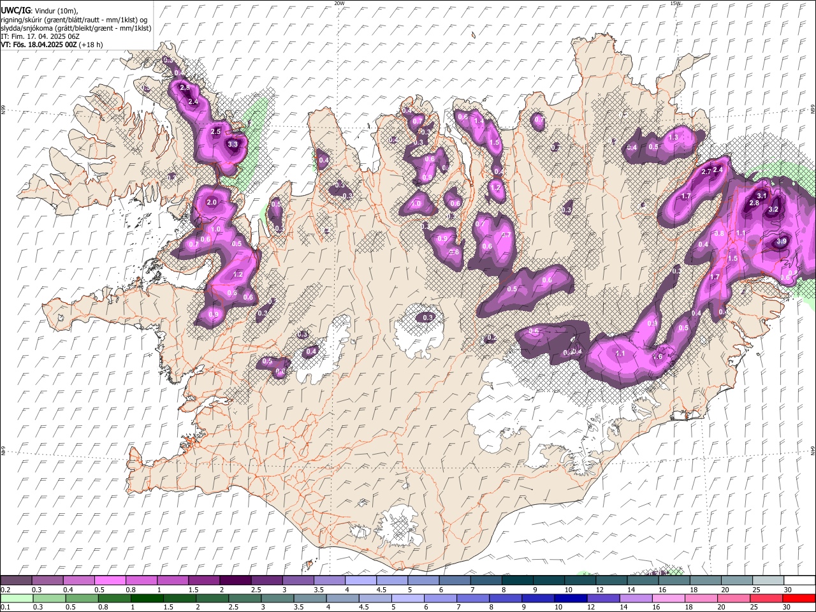Image resolution: width=816 pixels, height=612 pixels.
Task: Pick the rain-scale swatch between 10 and 12
Action: [570, 599]
